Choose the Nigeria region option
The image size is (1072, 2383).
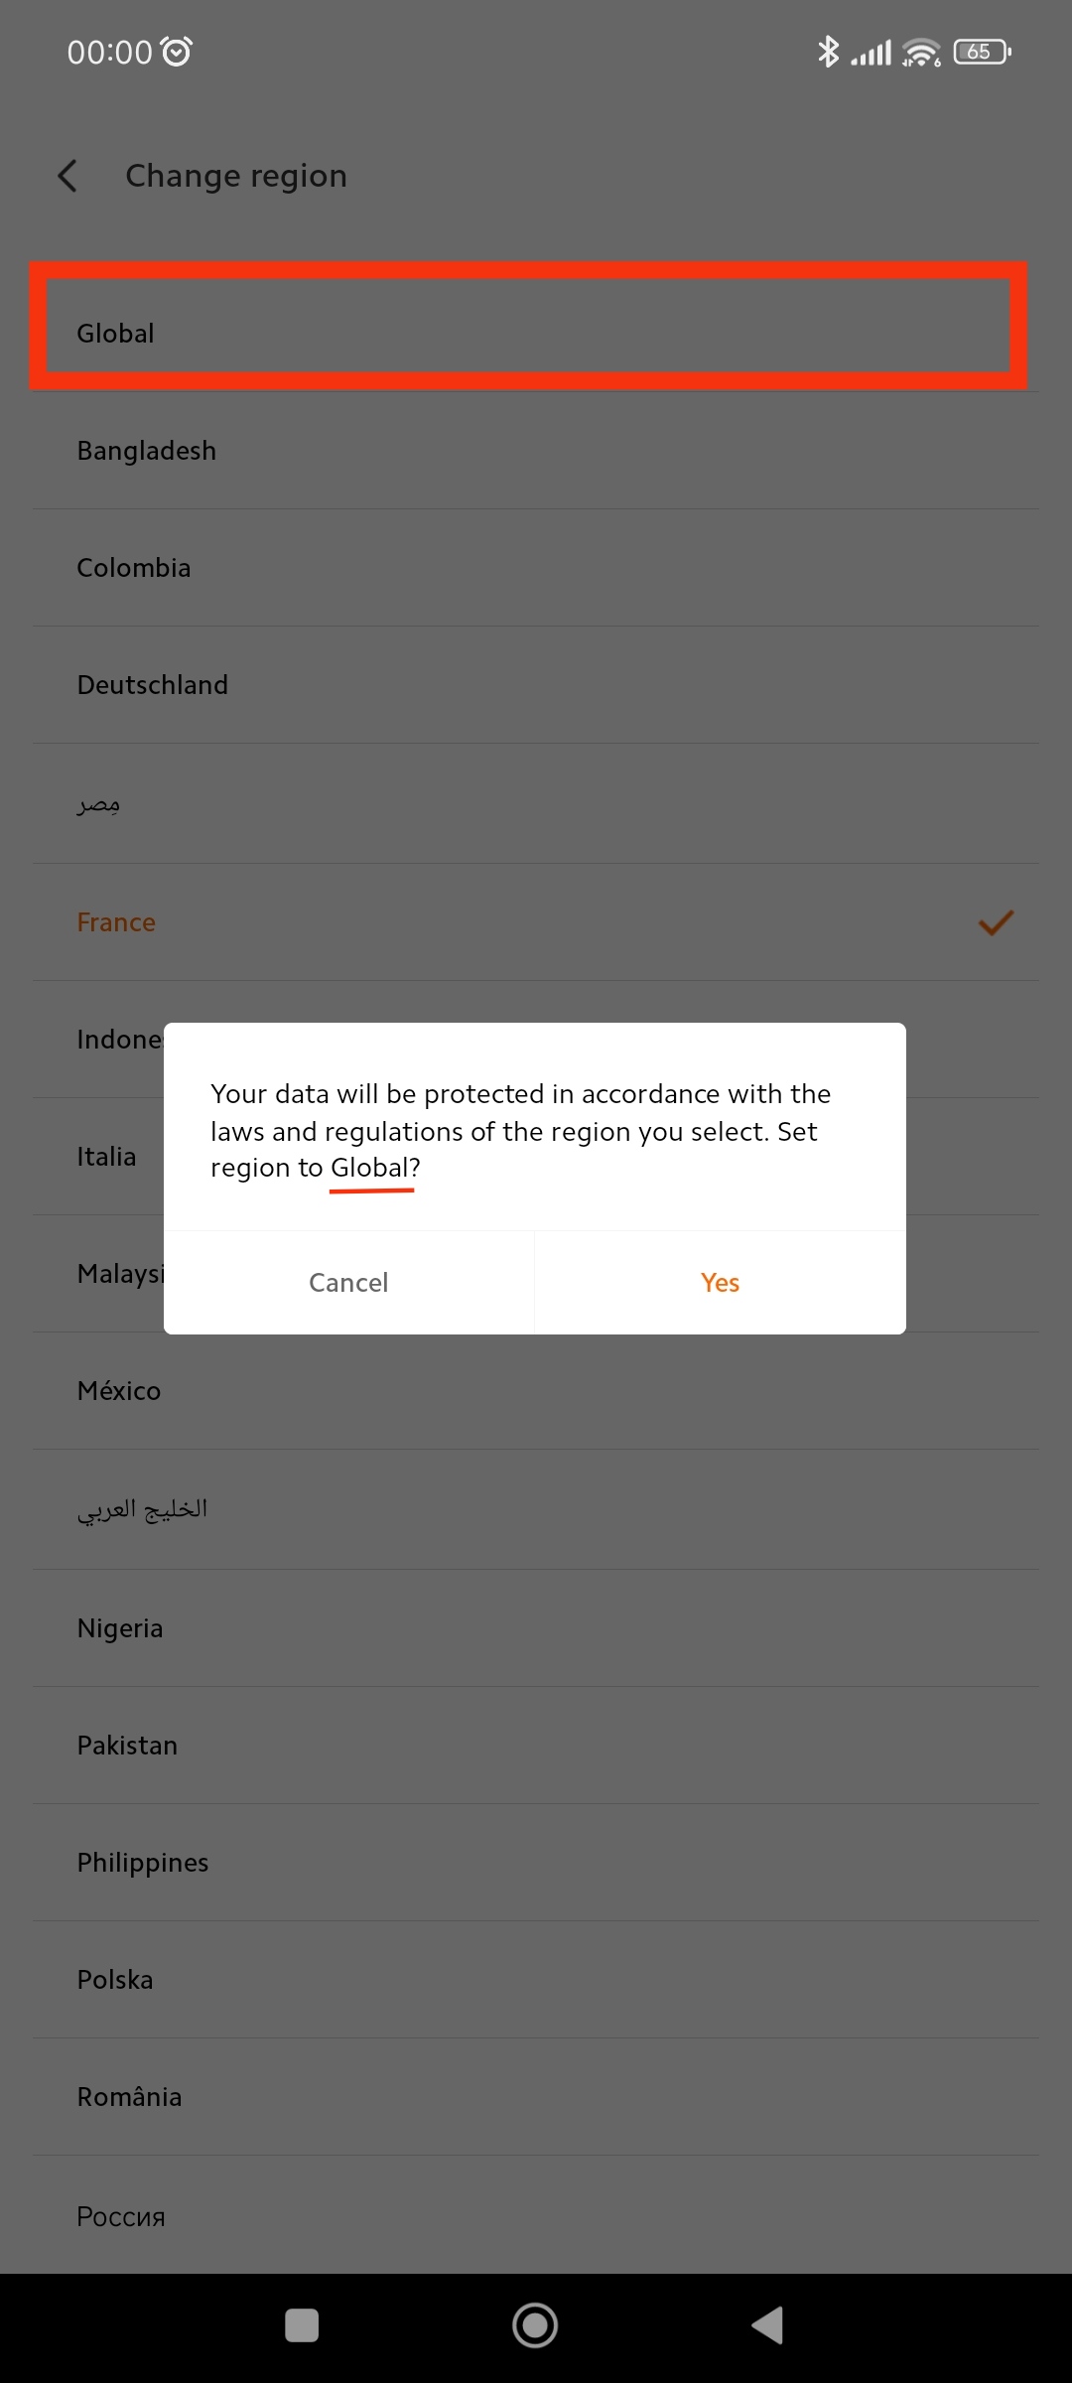point(120,1628)
